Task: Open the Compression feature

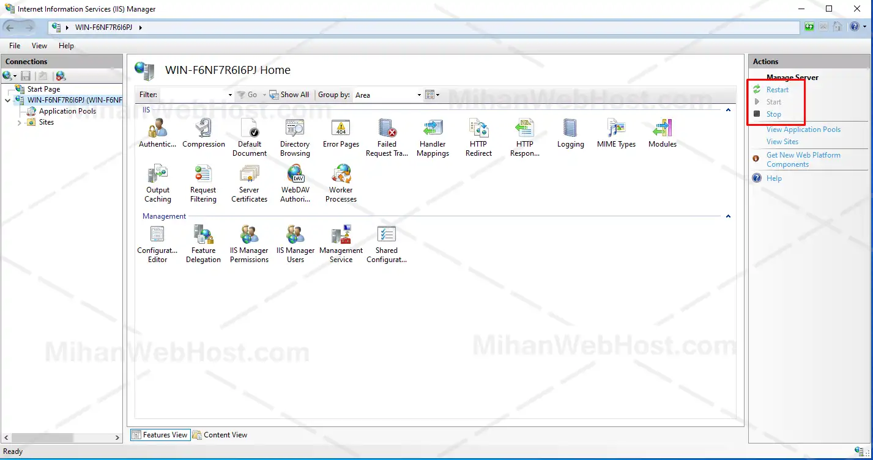Action: pyautogui.click(x=203, y=130)
